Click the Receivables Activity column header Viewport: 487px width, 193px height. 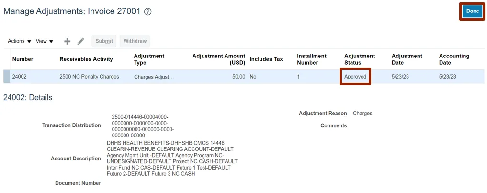86,59
